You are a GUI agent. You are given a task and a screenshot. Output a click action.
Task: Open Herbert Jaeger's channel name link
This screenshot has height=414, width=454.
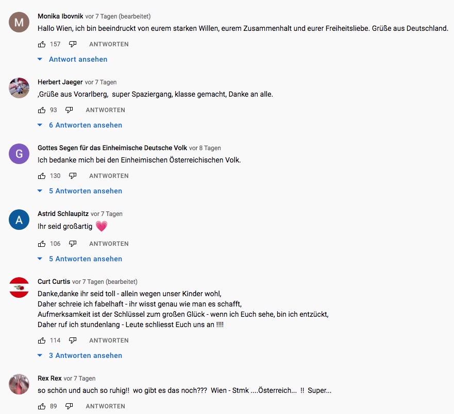click(x=60, y=82)
